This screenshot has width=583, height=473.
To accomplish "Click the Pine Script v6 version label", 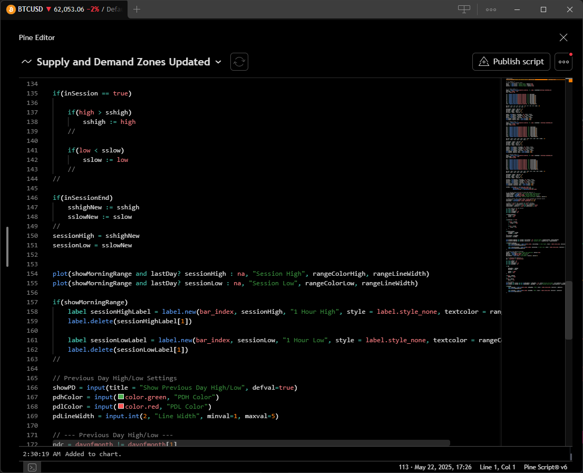I will coord(546,467).
